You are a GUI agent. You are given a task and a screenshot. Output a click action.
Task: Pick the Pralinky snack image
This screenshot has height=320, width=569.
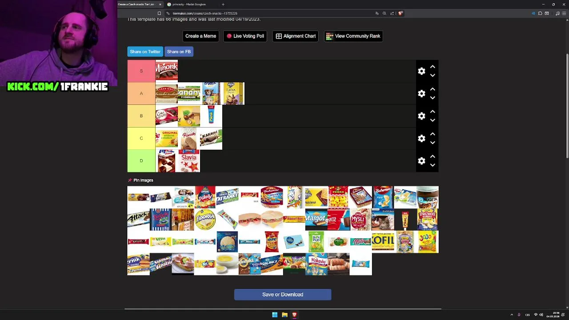272,264
